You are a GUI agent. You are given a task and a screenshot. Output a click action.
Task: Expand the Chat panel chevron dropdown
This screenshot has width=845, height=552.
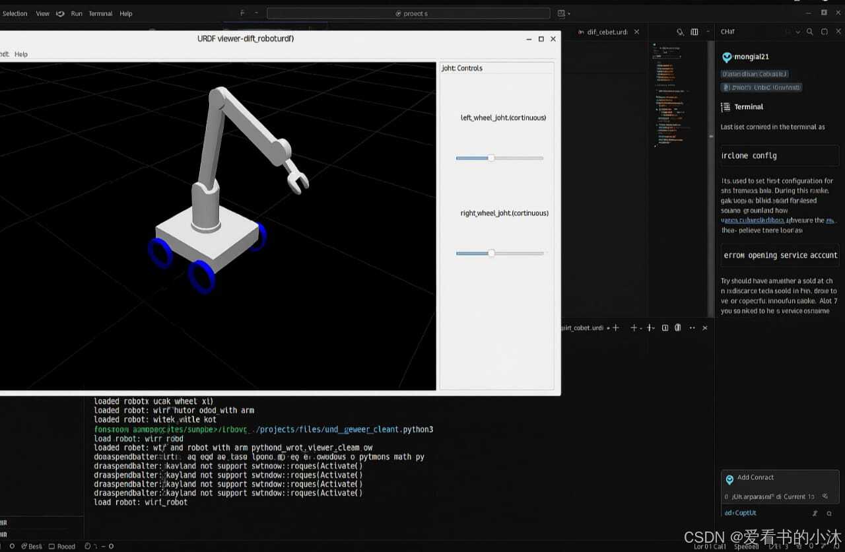(x=797, y=32)
